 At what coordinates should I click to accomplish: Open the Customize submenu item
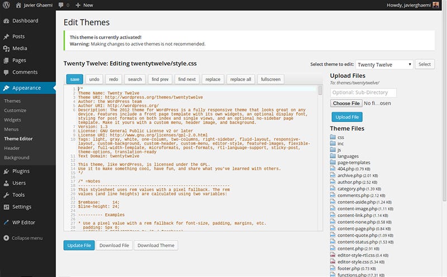(15, 110)
